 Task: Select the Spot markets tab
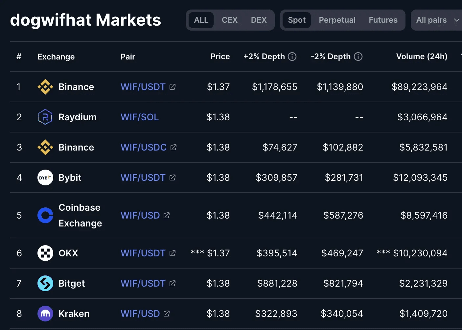(297, 20)
